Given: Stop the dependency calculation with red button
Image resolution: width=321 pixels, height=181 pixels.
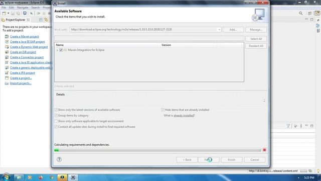Looking at the screenshot, I should click(x=264, y=150).
